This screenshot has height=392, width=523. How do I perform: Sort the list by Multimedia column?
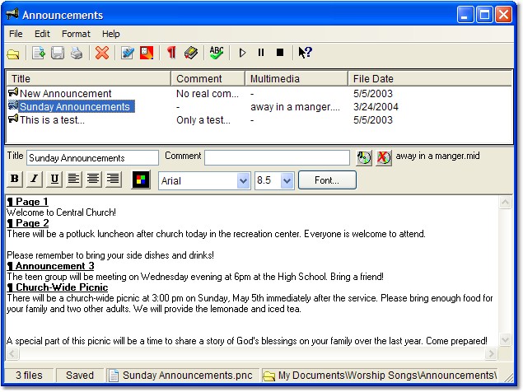tap(297, 79)
